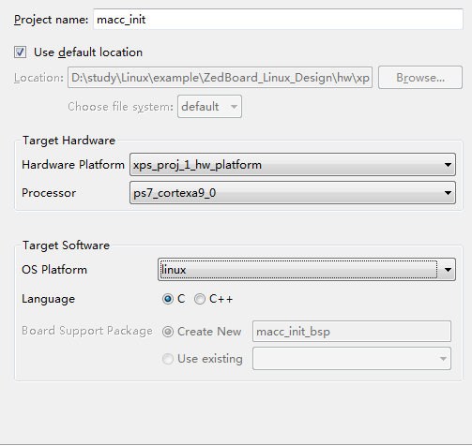The width and height of the screenshot is (472, 446).
Task: Click the Project name label
Action: tap(52, 20)
